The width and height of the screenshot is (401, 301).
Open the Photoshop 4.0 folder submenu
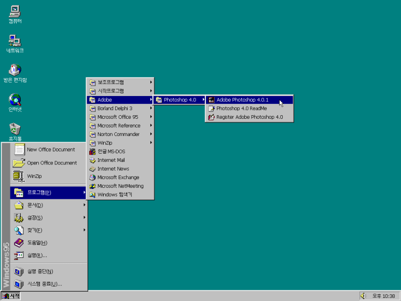(x=180, y=100)
